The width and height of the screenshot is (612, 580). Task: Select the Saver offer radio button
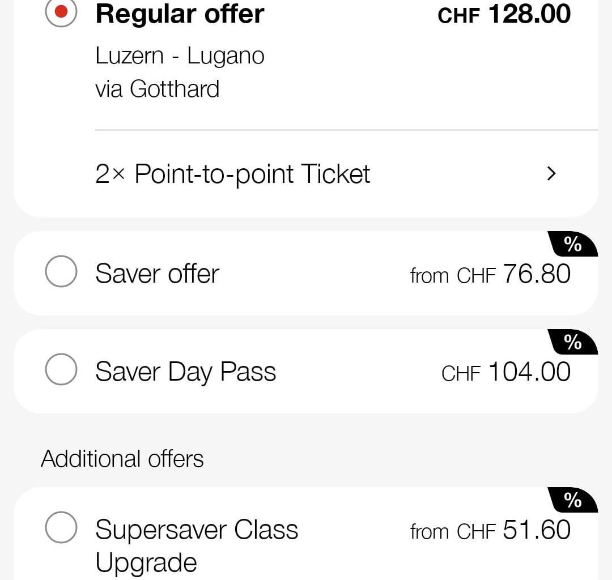point(61,272)
